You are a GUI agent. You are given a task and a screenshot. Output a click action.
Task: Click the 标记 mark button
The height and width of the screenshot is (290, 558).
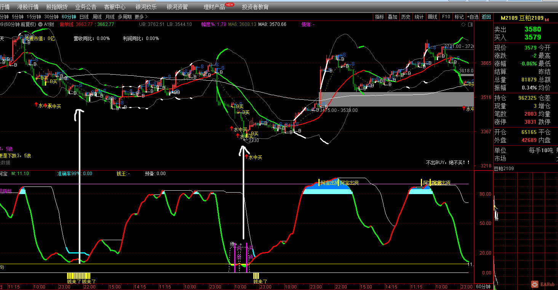click(x=459, y=17)
